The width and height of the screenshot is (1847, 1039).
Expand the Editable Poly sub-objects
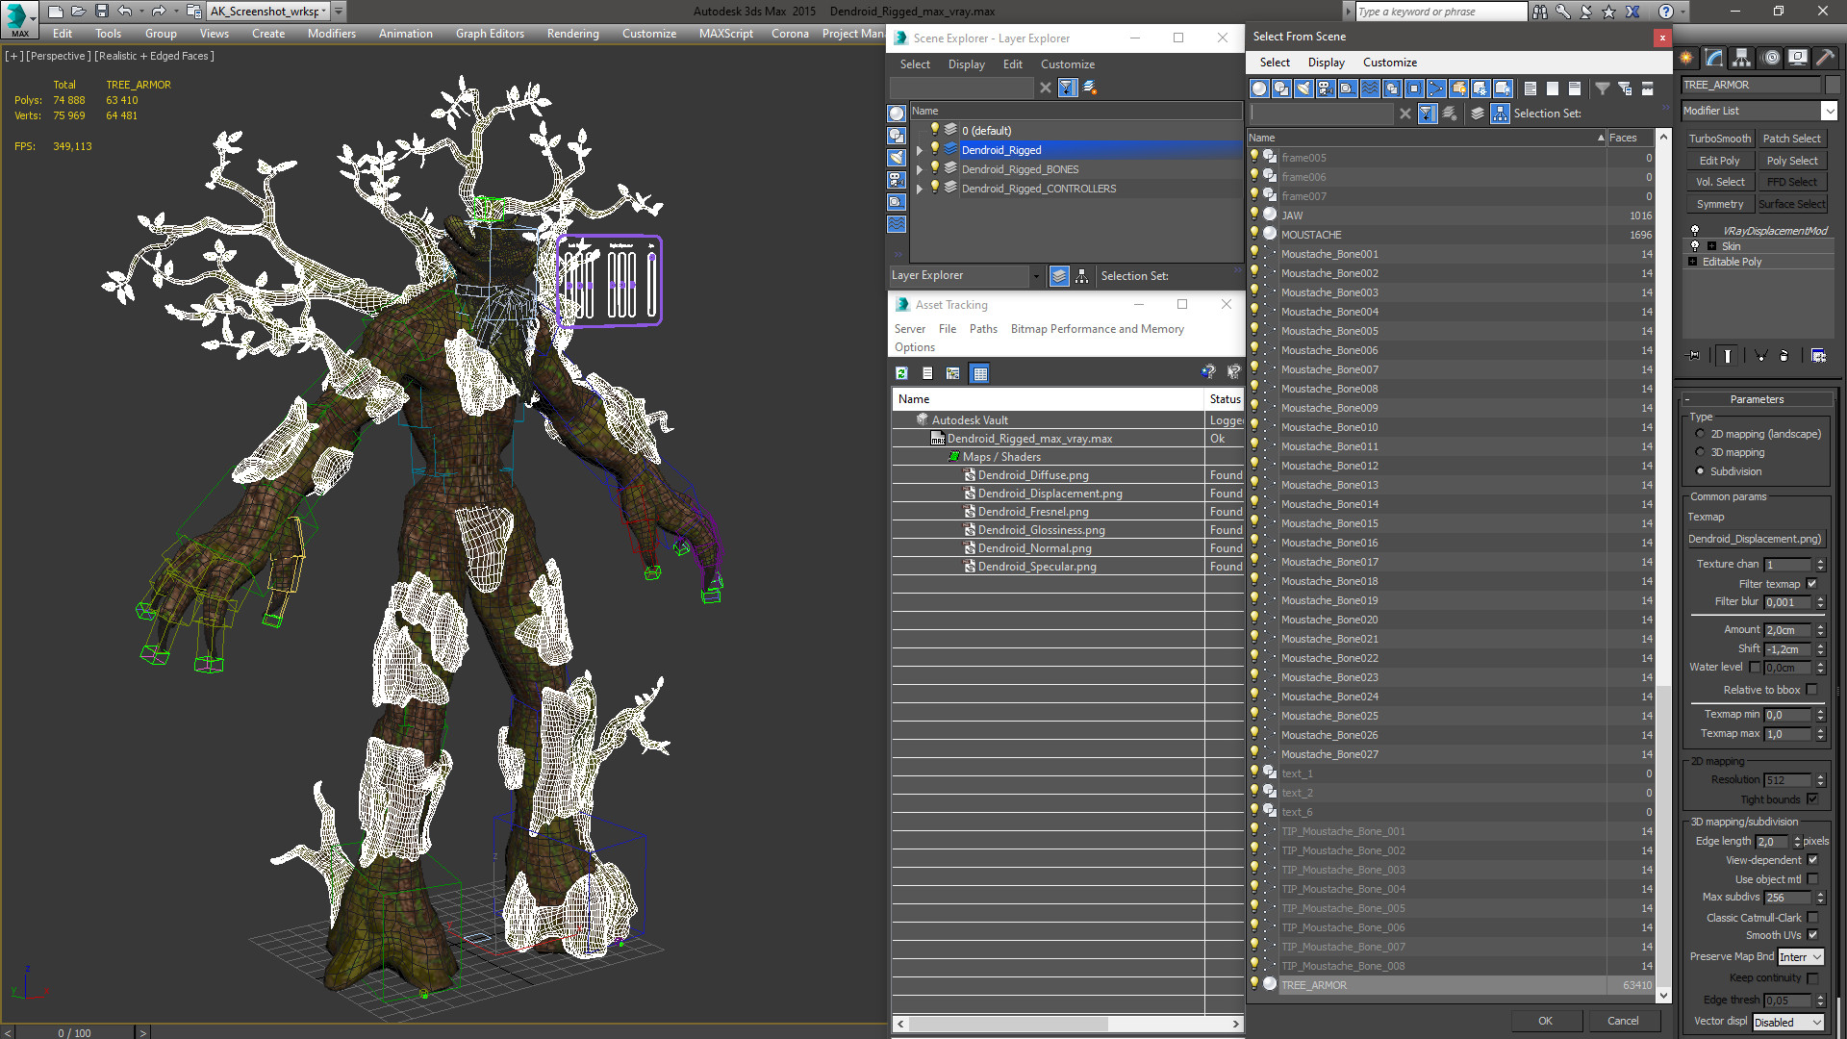[x=1692, y=262]
